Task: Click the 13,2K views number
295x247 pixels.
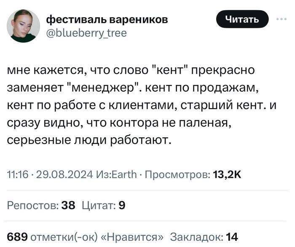Action: point(227,175)
